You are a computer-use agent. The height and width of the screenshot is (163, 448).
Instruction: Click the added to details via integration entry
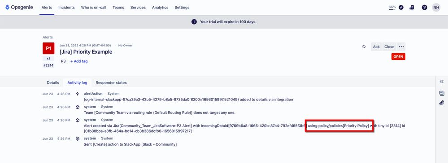(188, 100)
